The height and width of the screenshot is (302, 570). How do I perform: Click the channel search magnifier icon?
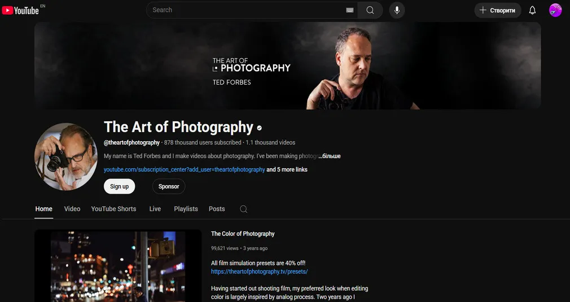point(243,209)
